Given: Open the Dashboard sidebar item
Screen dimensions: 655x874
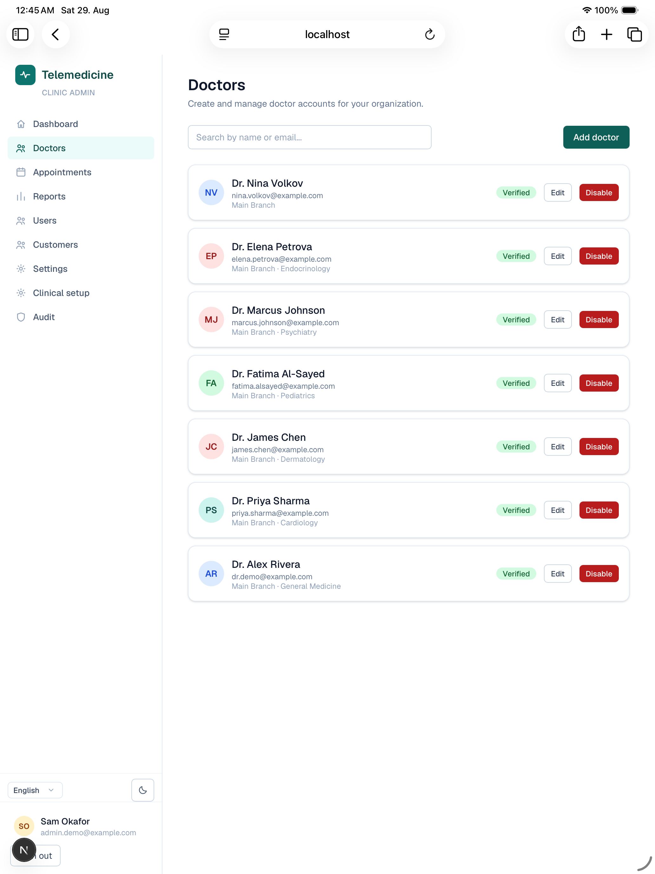Looking at the screenshot, I should pyautogui.click(x=81, y=124).
